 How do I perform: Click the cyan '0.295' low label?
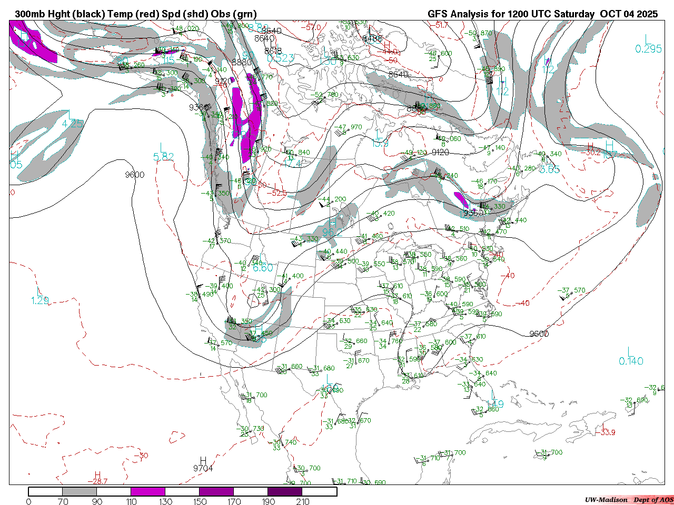tap(648, 49)
